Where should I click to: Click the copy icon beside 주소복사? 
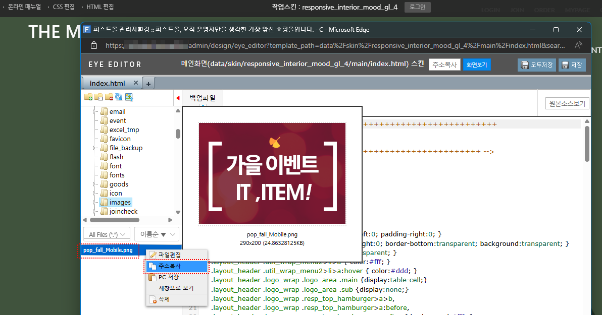[x=153, y=266]
